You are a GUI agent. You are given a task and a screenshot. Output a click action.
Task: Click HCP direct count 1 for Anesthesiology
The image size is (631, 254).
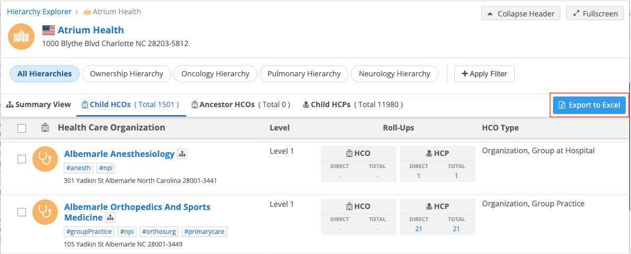(419, 176)
